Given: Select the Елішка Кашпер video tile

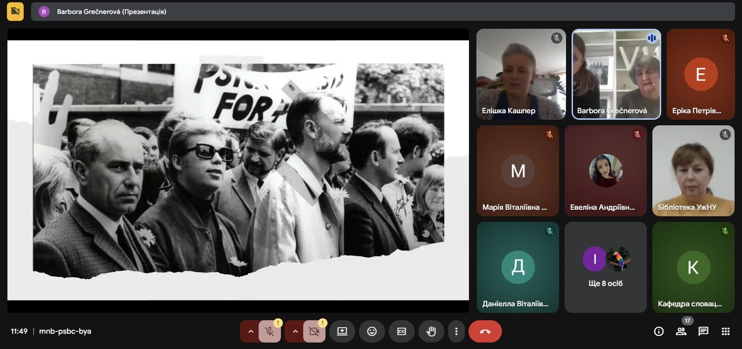Looking at the screenshot, I should tap(521, 74).
